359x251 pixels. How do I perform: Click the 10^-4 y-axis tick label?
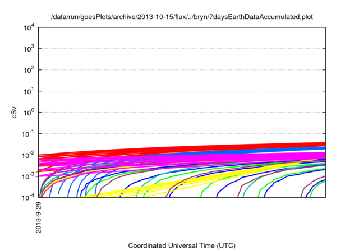coord(29,197)
